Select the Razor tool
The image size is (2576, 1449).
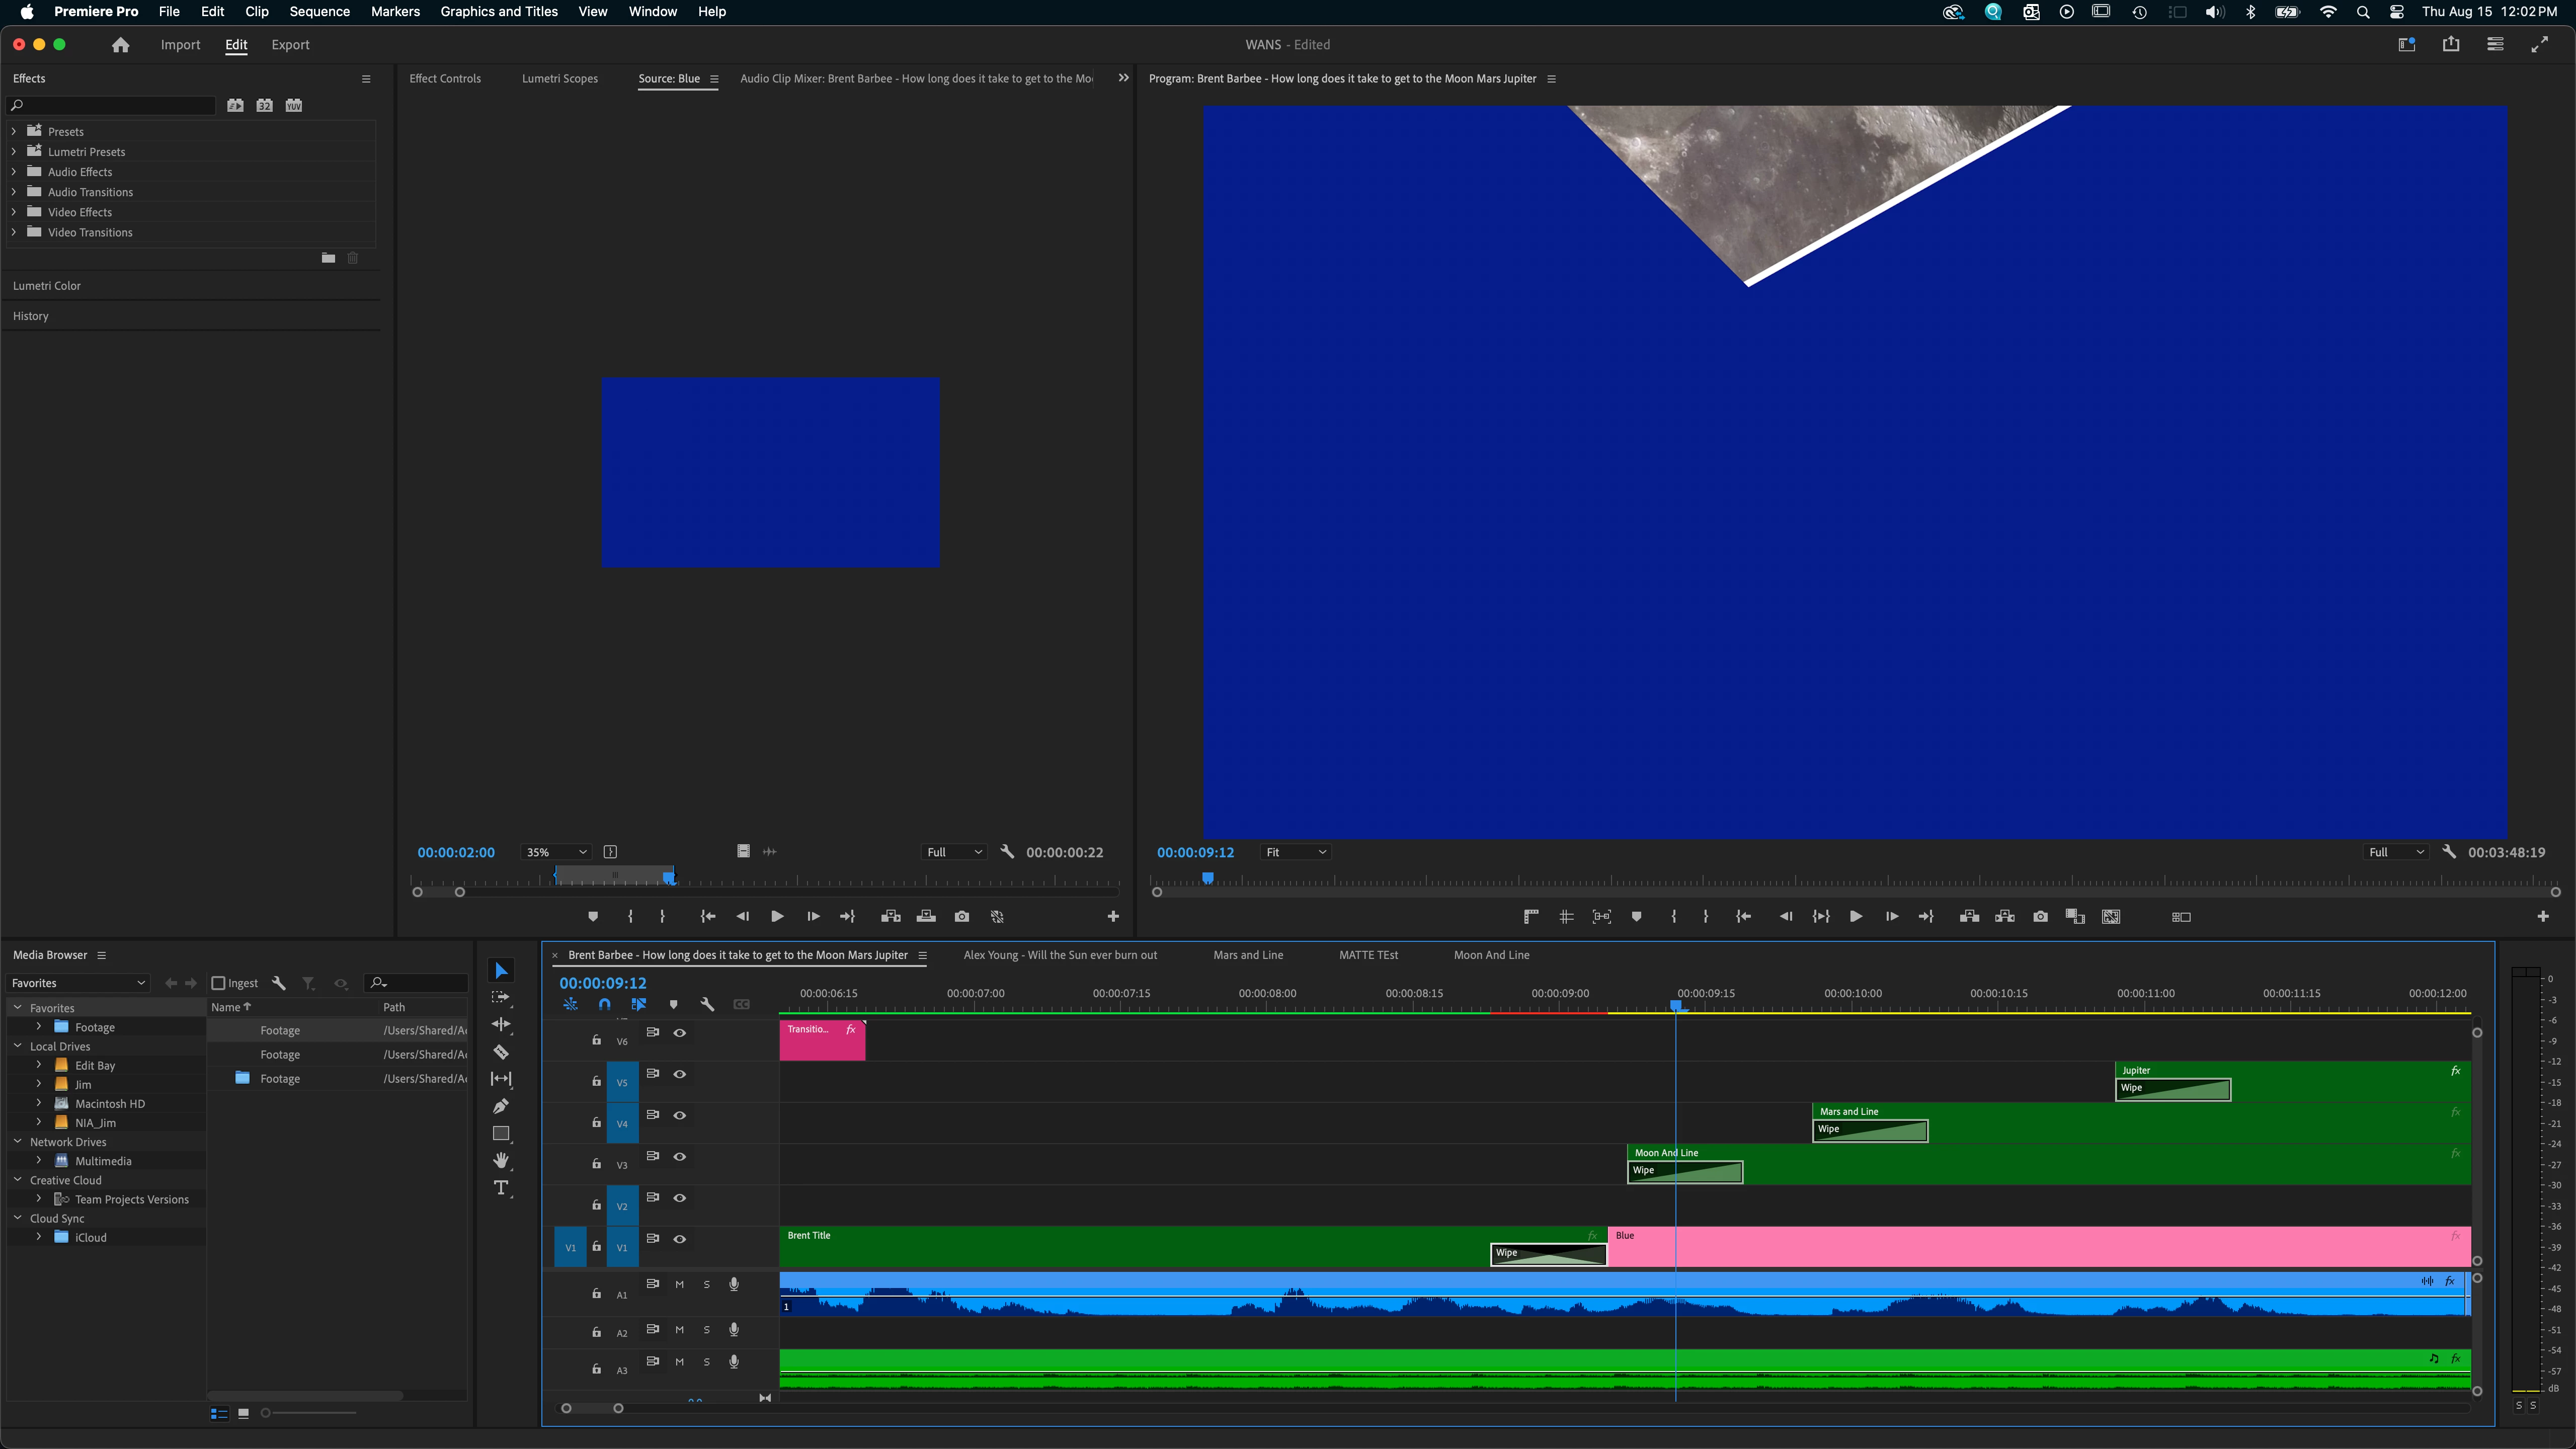point(501,1052)
